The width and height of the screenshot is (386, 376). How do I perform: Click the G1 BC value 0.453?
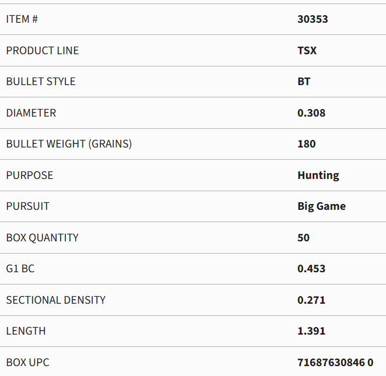click(x=311, y=269)
